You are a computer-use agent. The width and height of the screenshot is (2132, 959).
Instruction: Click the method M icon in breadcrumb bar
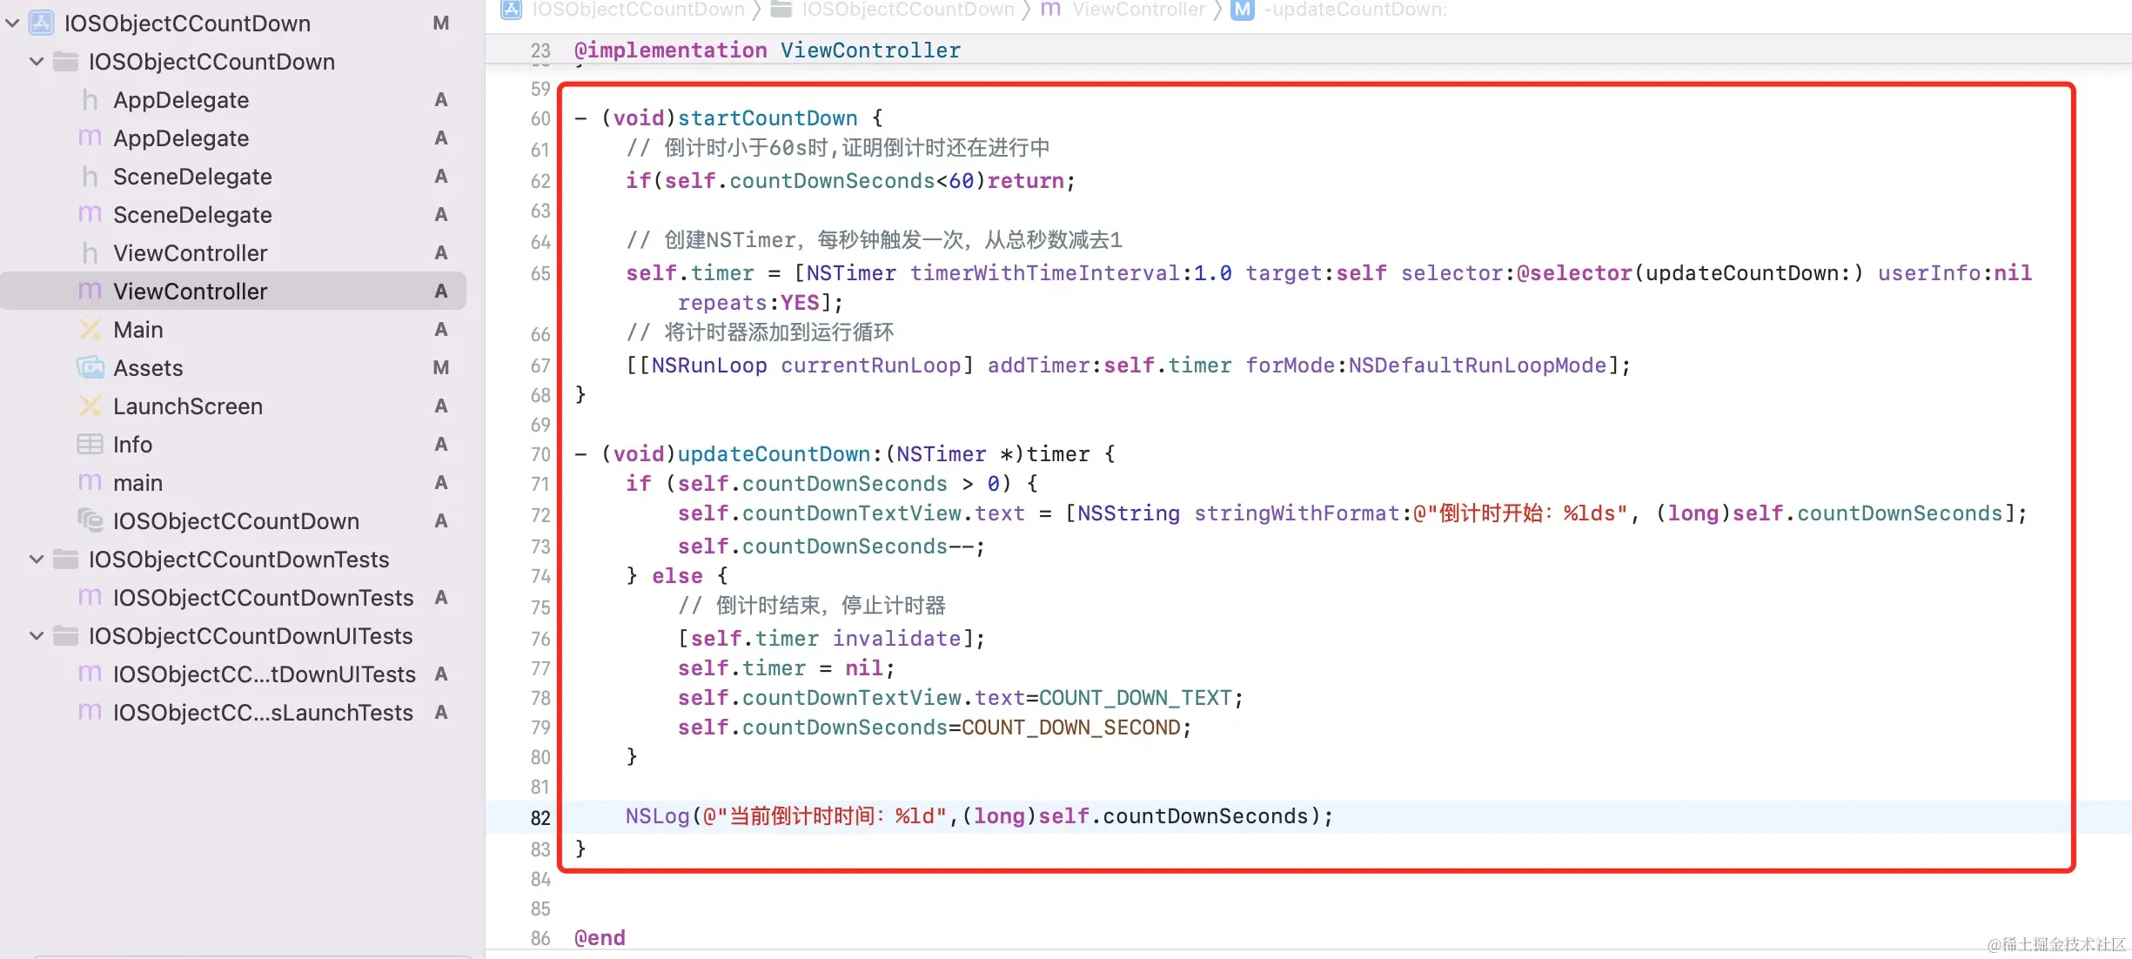(1242, 10)
